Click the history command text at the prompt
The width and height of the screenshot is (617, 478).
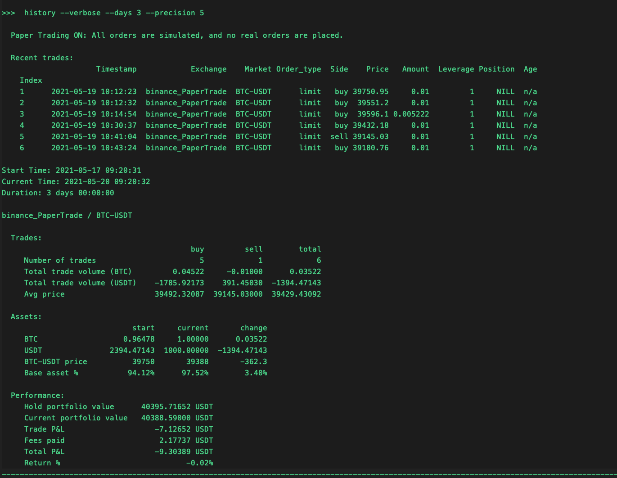click(114, 13)
